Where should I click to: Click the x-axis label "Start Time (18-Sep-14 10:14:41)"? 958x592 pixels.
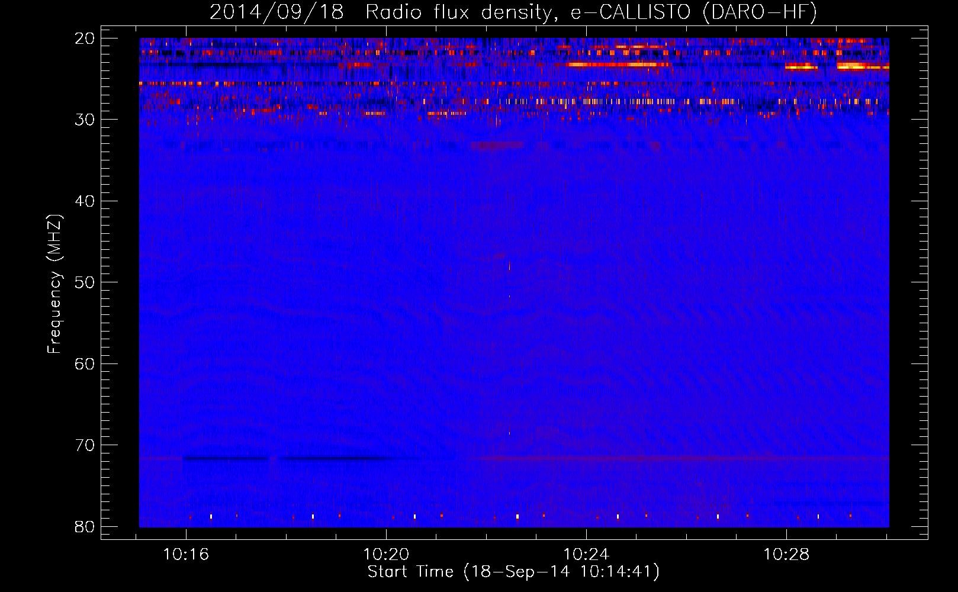coord(513,572)
